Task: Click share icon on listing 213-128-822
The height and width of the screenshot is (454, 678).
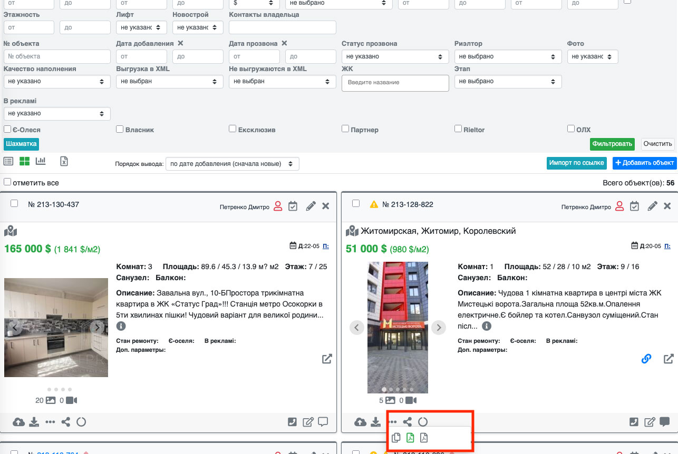Action: pyautogui.click(x=407, y=422)
